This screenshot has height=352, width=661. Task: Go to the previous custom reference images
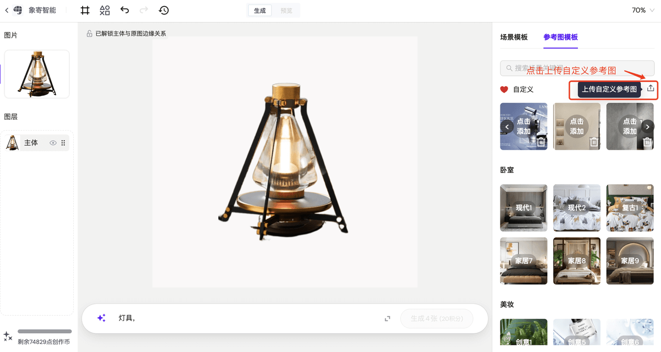pos(507,126)
